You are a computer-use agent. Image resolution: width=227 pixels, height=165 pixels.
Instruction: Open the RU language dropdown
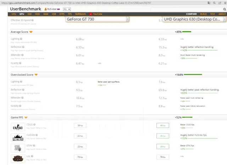[x=67, y=9]
